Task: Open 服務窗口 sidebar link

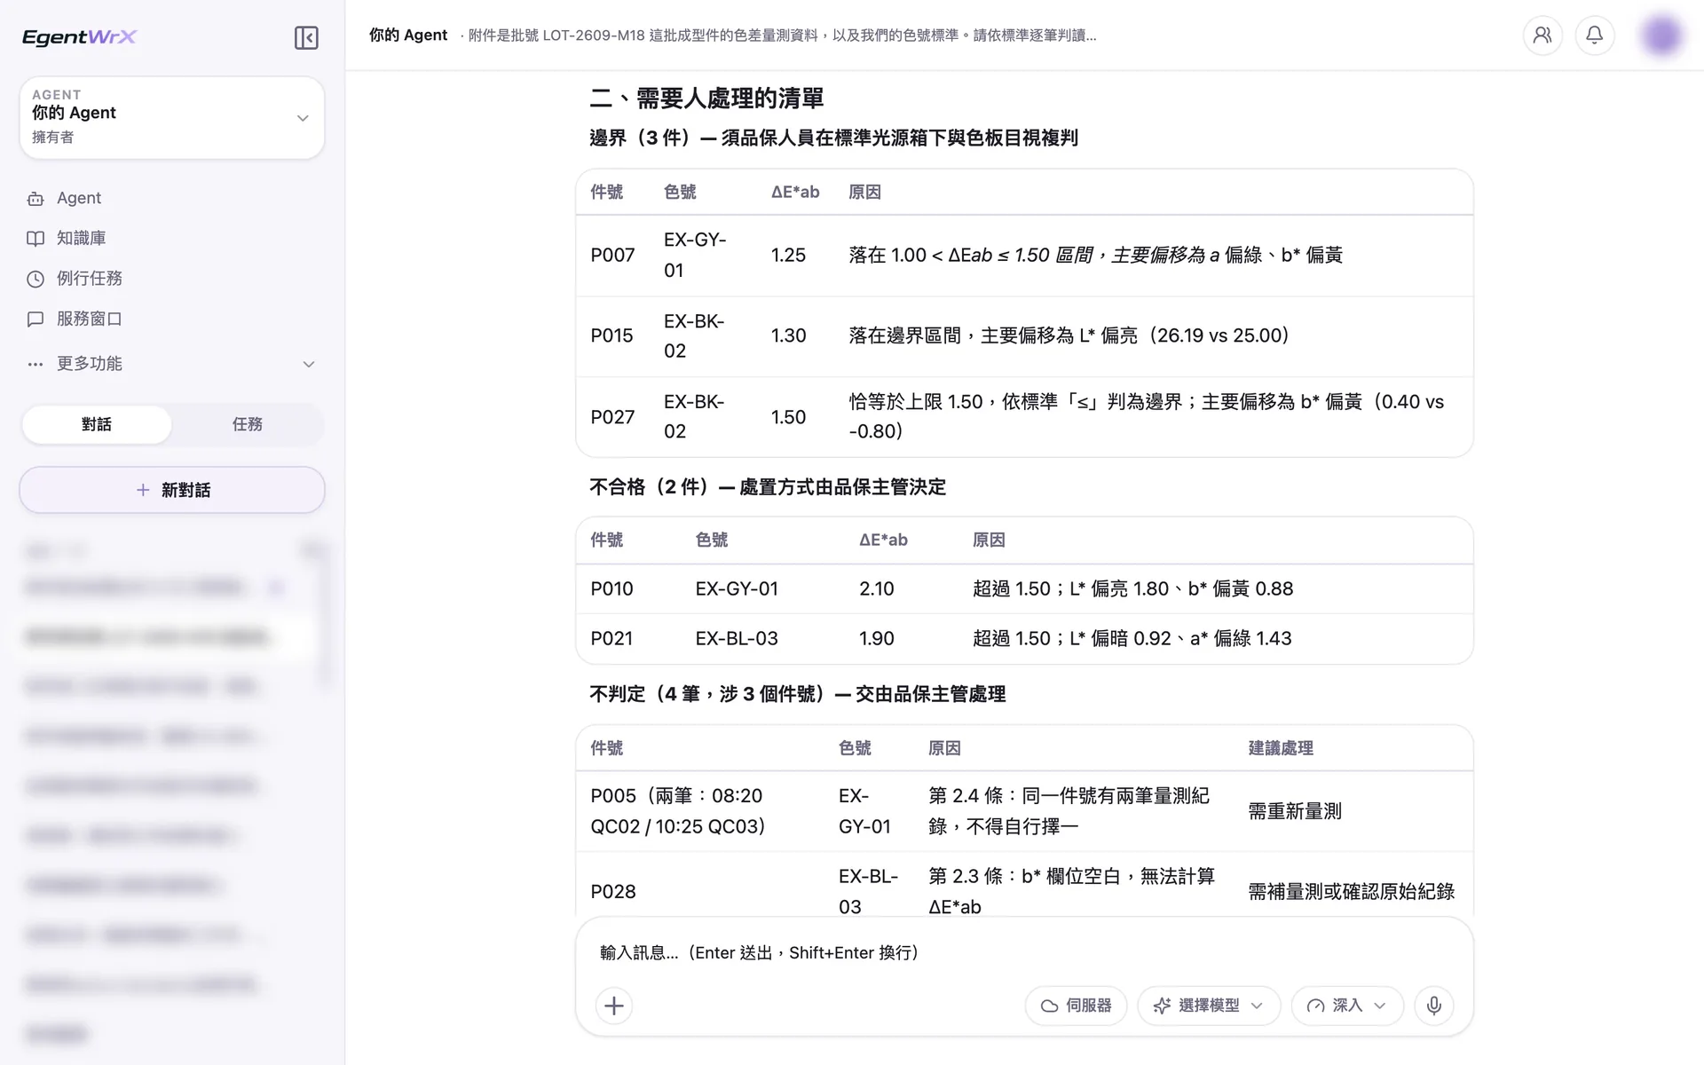Action: (171, 319)
